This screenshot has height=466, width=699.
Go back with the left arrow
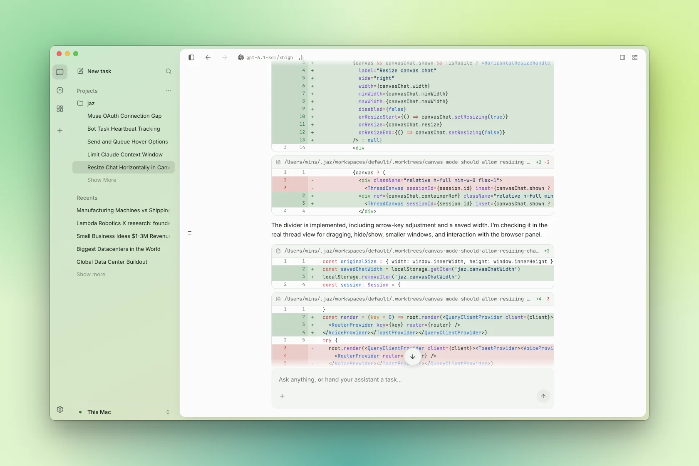tap(208, 57)
